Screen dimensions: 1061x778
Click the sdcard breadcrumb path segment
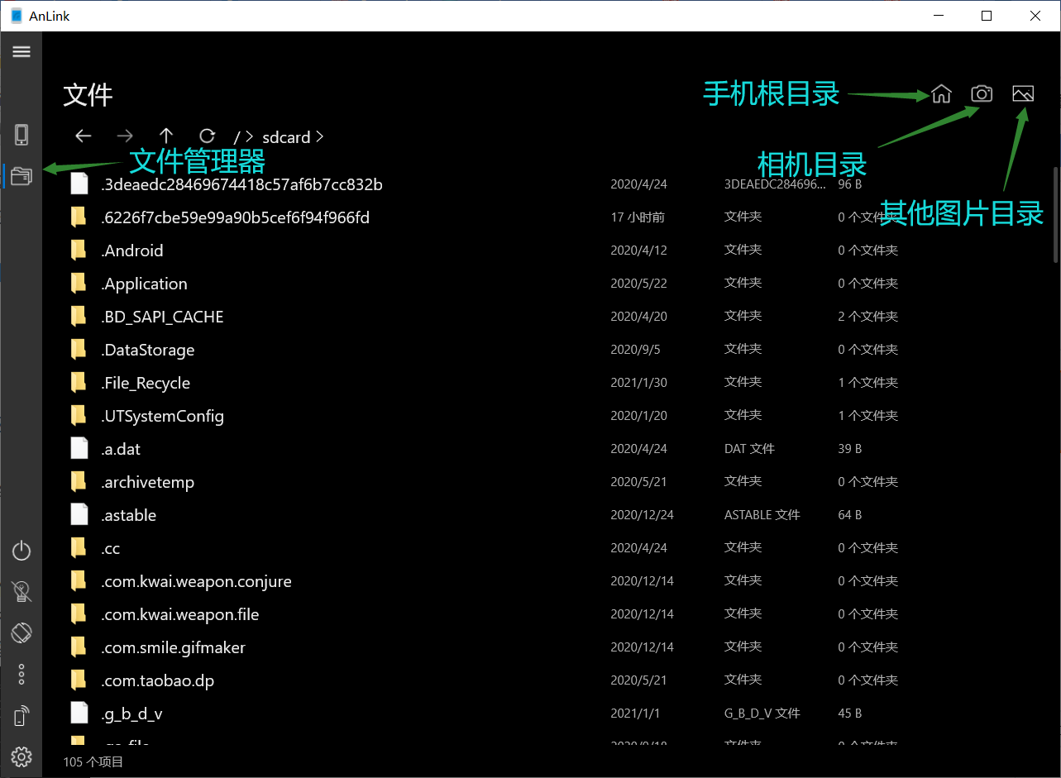coord(286,137)
